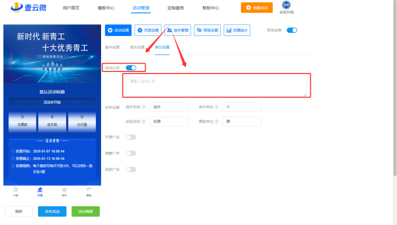Open the 投票统计 section button

(x=237, y=30)
